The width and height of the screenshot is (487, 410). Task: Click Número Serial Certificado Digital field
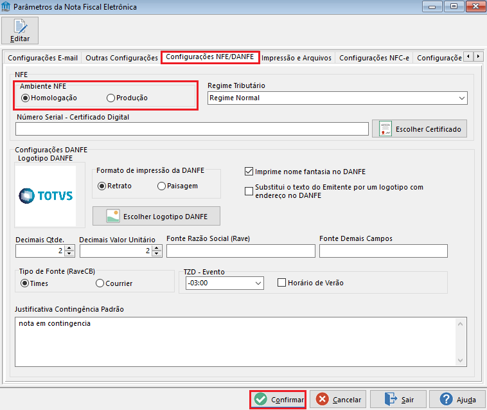(192, 129)
